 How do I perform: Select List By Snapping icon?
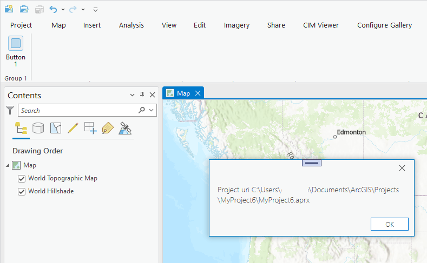point(90,128)
